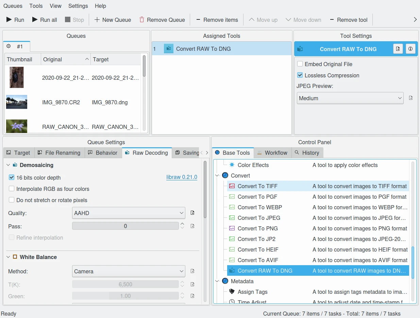Click the Remove Queue trash icon
The height and width of the screenshot is (318, 420).
[142, 20]
